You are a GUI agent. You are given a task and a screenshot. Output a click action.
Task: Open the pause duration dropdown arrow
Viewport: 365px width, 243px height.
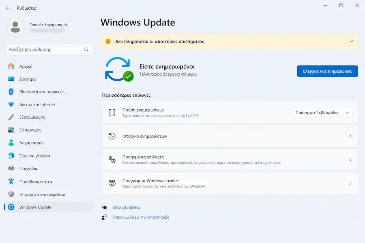(347, 113)
